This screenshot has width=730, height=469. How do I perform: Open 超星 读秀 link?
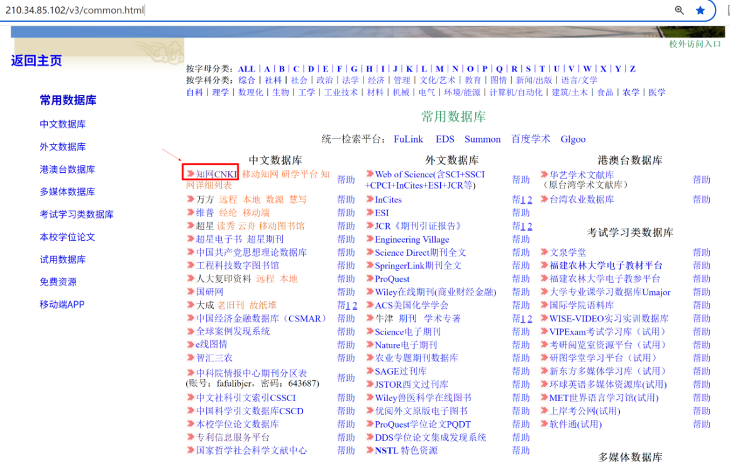pyautogui.click(x=226, y=226)
